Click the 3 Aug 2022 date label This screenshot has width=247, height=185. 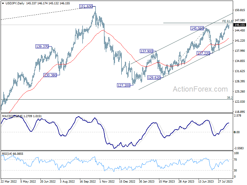click(67, 181)
